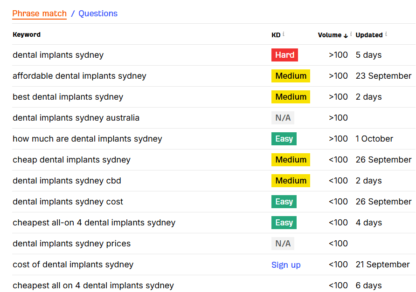Image resolution: width=416 pixels, height=292 pixels.
Task: Select 'dental implants sydney cbd' keyword
Action: tap(67, 181)
